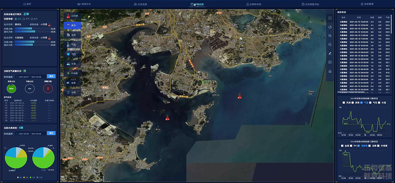Screen dimensions: 395x183
Task: Click the map fullscreen icon
Action: [x=330, y=18]
